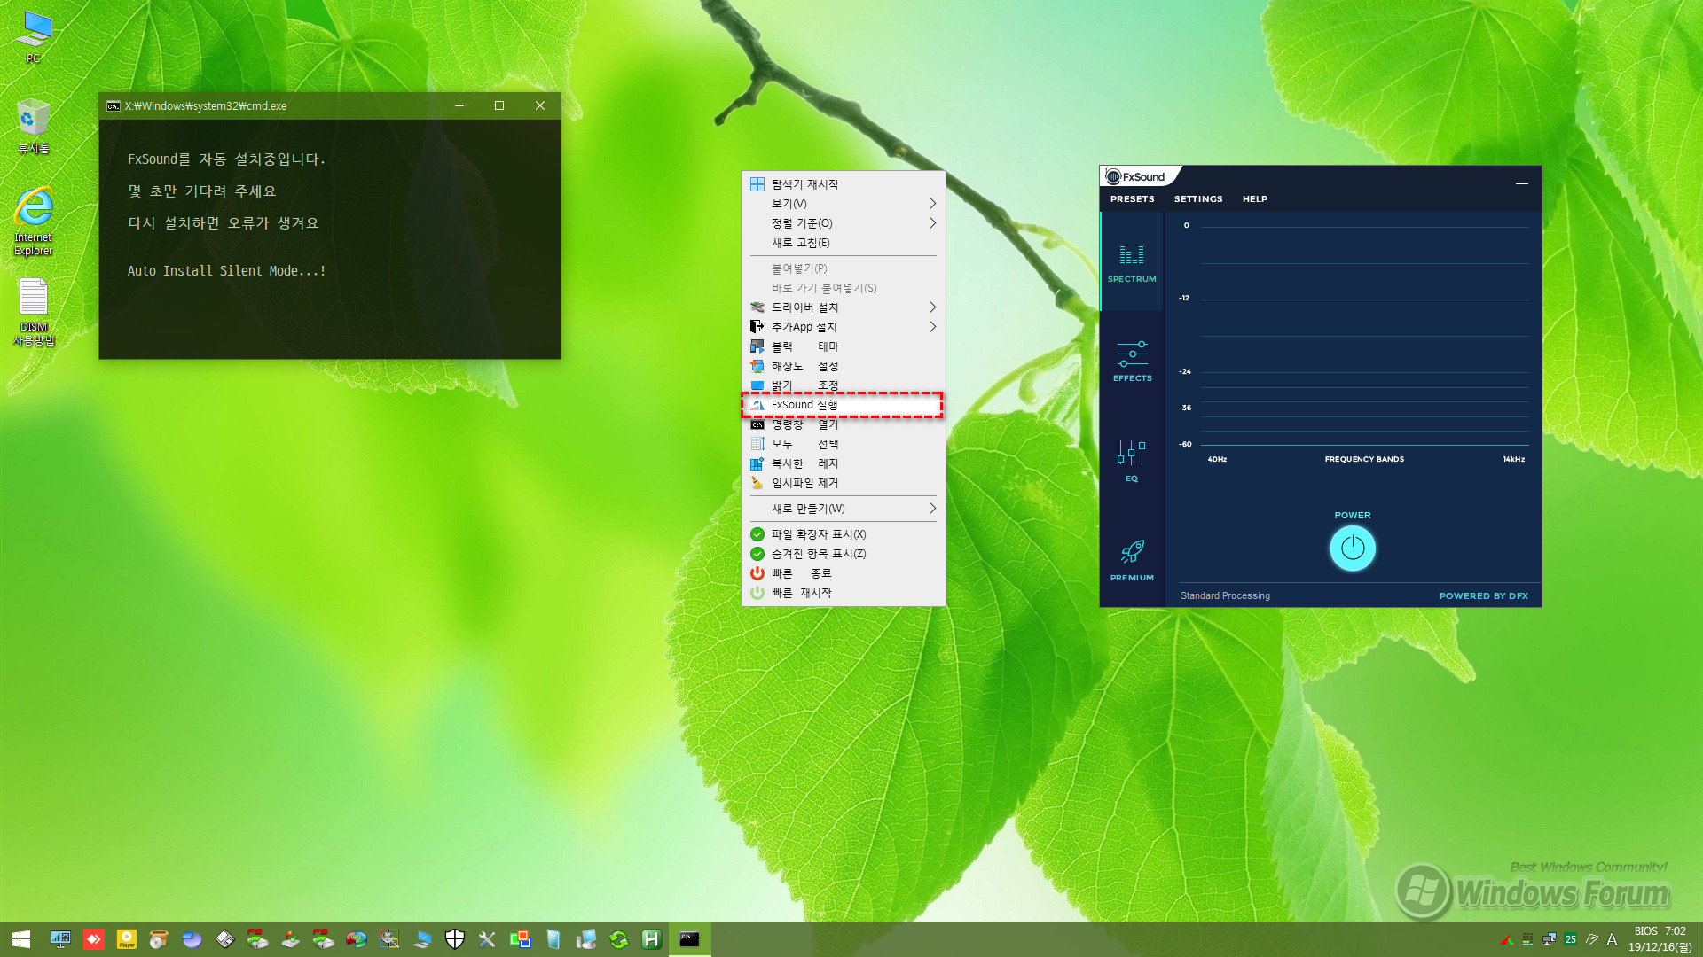Expand the '새로 만들기(W)' submenu
1703x957 pixels.
pos(843,509)
